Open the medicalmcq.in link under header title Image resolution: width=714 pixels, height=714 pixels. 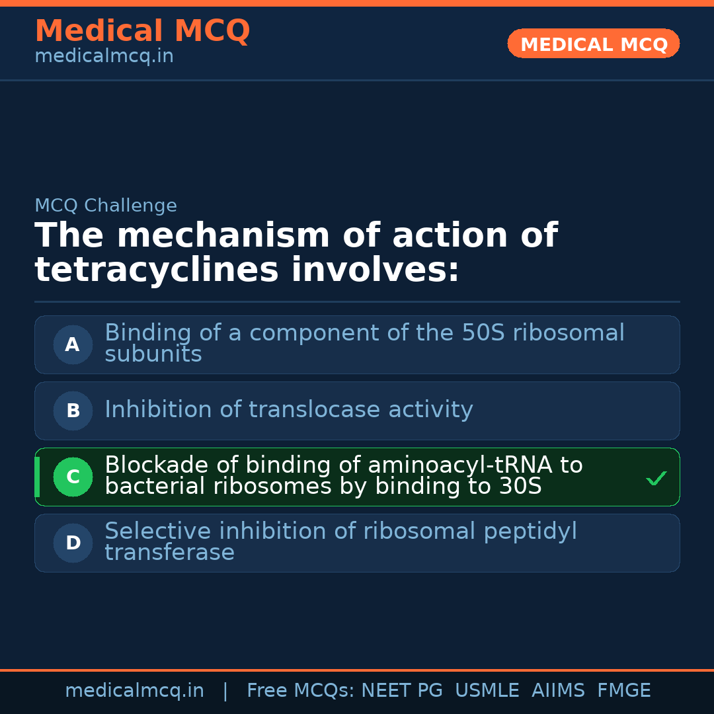104,57
